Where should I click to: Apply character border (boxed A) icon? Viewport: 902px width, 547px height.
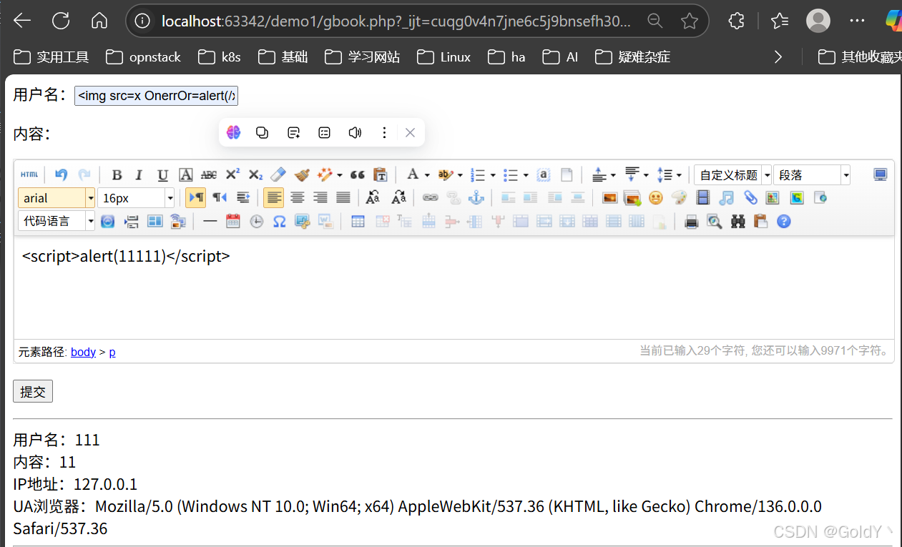point(185,175)
